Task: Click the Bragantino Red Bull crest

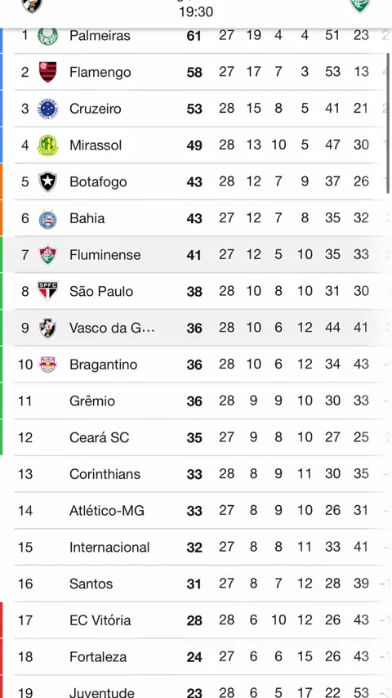Action: pos(47,365)
